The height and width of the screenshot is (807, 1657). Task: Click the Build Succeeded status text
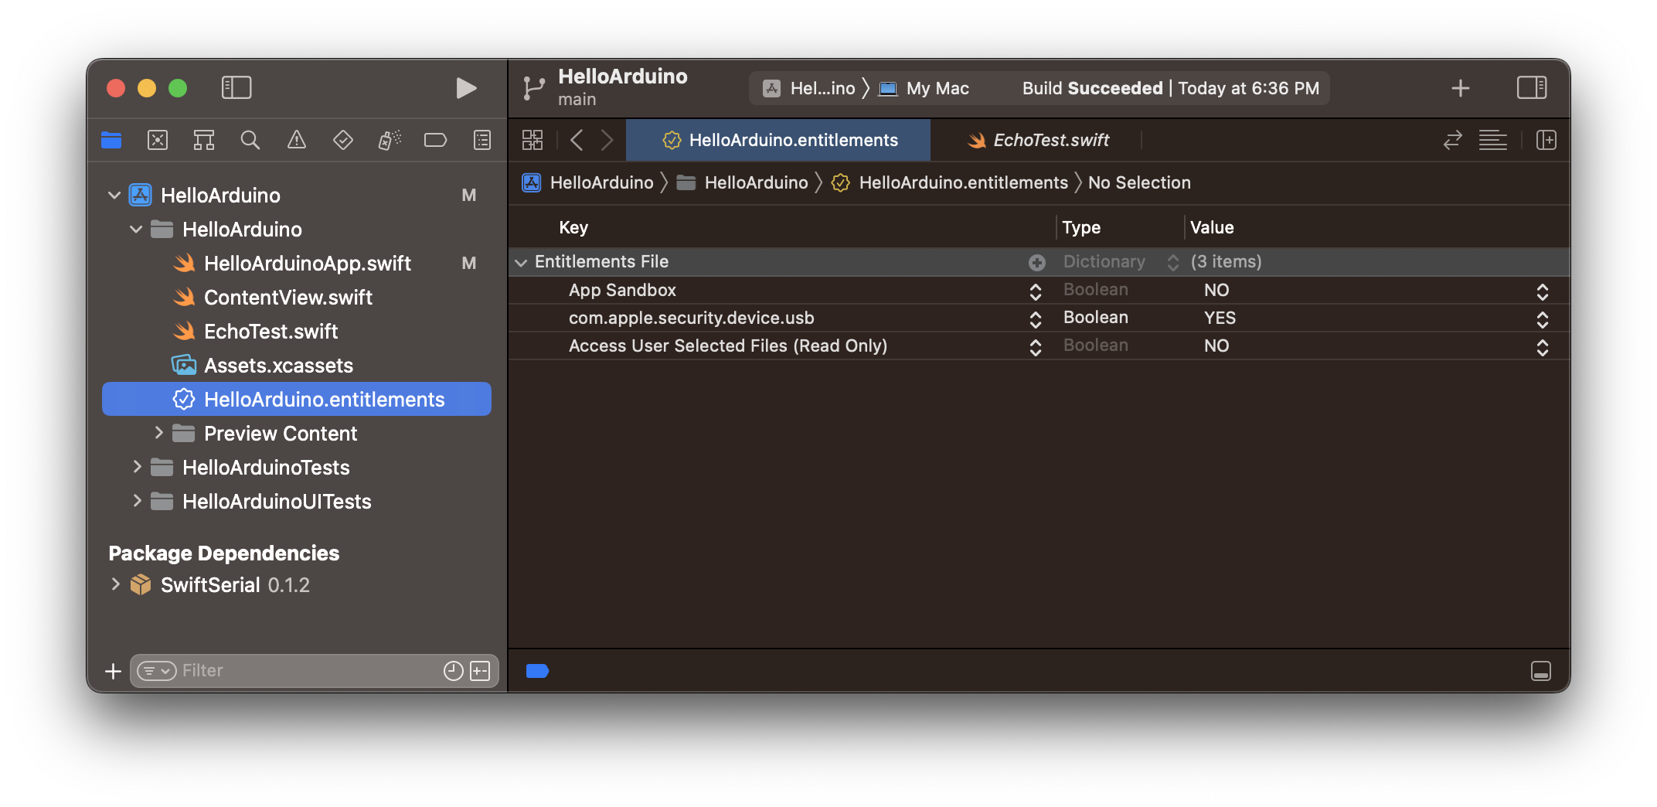(1170, 88)
